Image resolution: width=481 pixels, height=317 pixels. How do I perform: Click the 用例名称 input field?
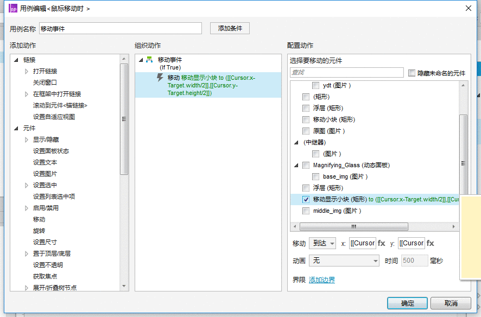(121, 29)
